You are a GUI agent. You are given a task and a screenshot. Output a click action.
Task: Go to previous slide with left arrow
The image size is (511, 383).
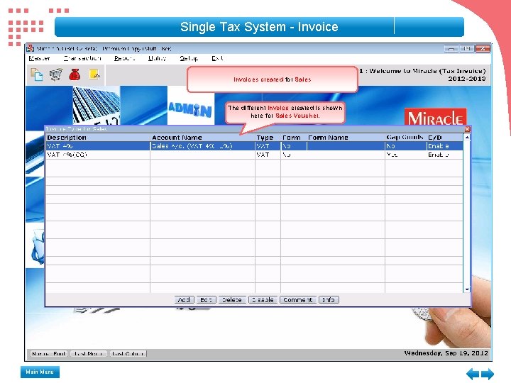click(473, 374)
